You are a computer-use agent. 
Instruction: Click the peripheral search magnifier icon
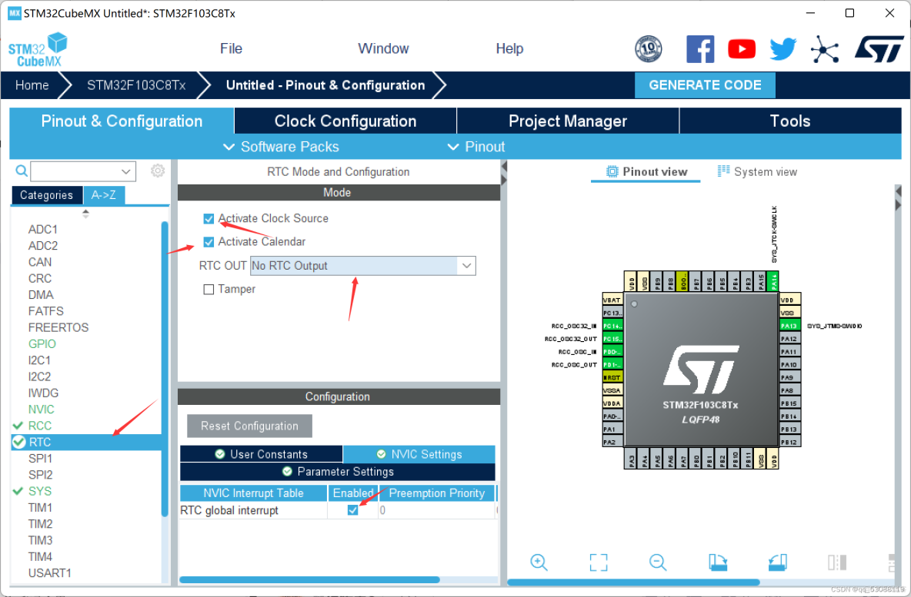point(22,171)
